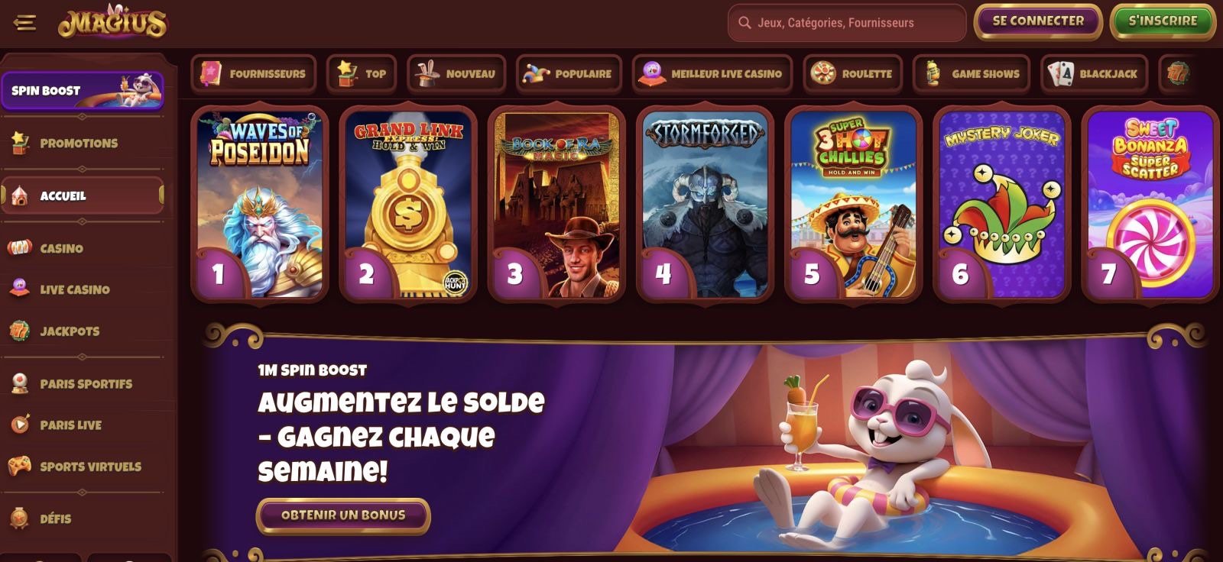Click the Magius logo

coord(112,23)
